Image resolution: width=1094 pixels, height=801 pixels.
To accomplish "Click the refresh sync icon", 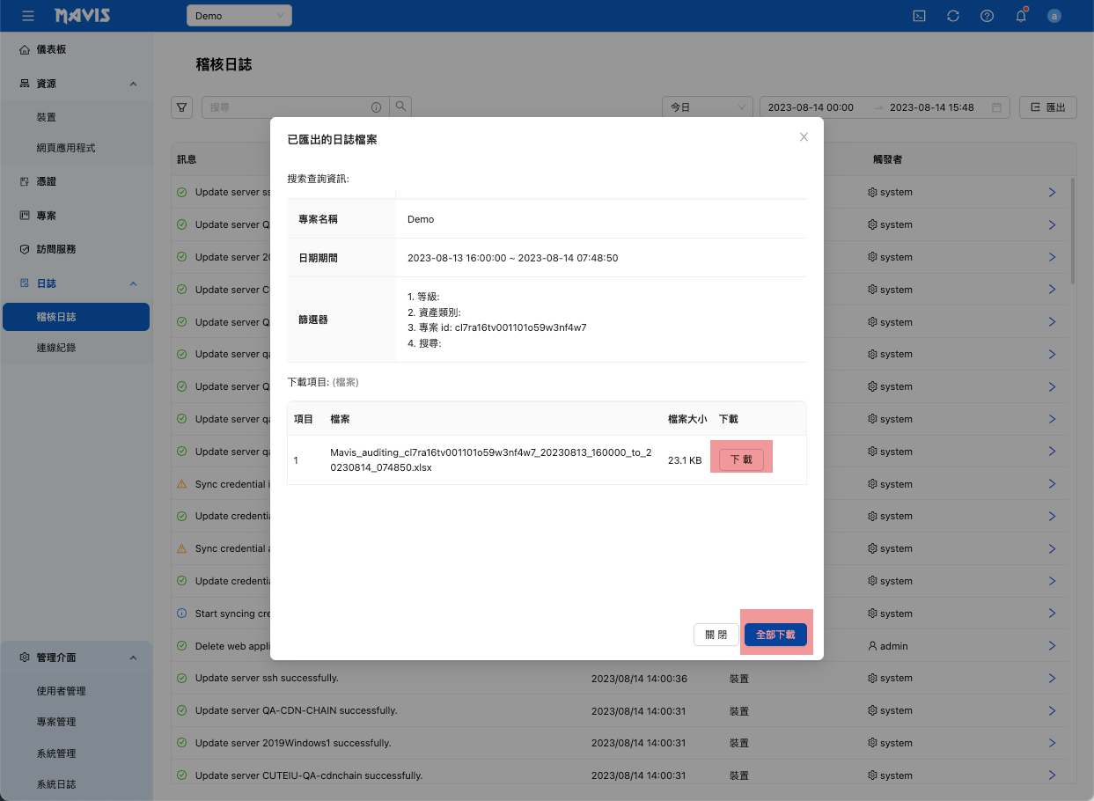I will [x=953, y=16].
